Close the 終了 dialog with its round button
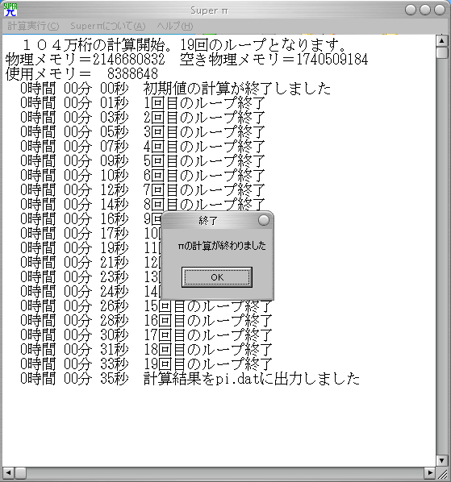This screenshot has width=451, height=482. pyautogui.click(x=264, y=220)
